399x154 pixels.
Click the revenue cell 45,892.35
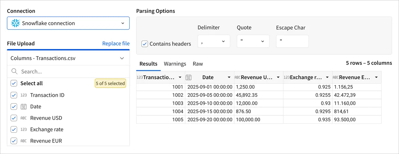tap(259, 95)
